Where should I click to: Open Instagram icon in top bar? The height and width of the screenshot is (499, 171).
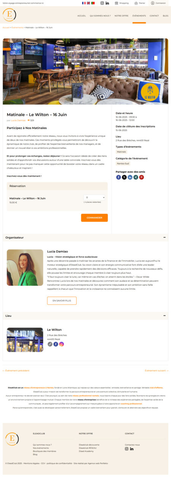tap(102, 3)
